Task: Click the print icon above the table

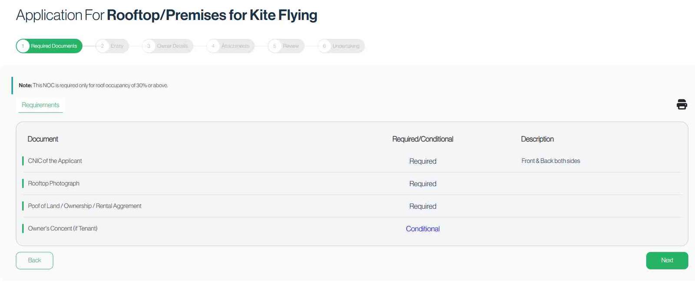Action: pyautogui.click(x=682, y=104)
